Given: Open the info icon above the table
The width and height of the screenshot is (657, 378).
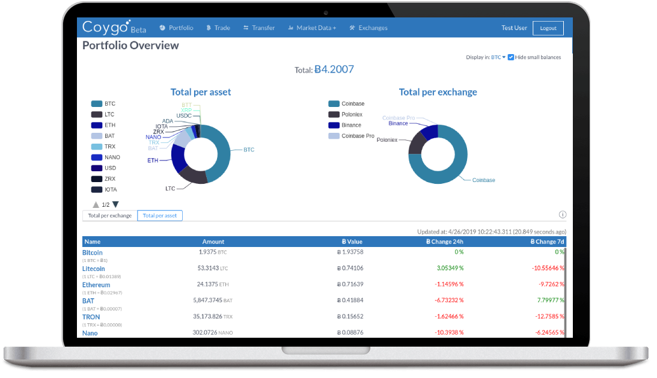Looking at the screenshot, I should (562, 215).
